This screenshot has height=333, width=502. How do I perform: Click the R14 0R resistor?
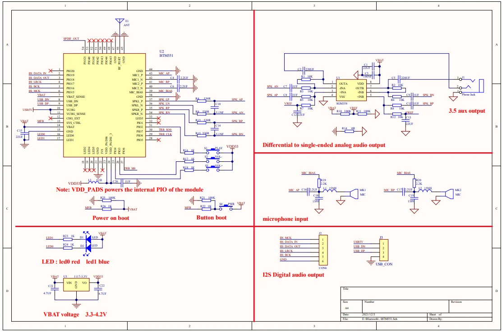coord(349,131)
